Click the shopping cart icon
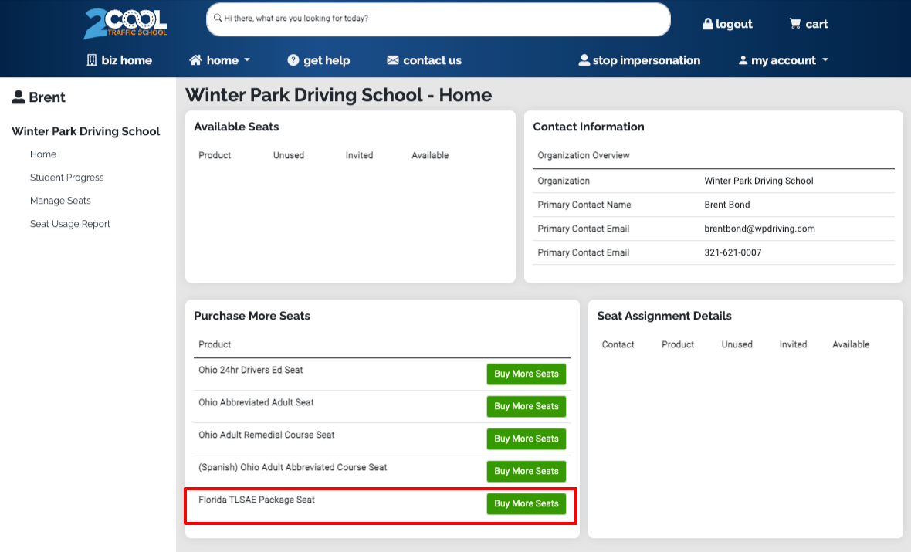The width and height of the screenshot is (911, 552). pyautogui.click(x=794, y=24)
